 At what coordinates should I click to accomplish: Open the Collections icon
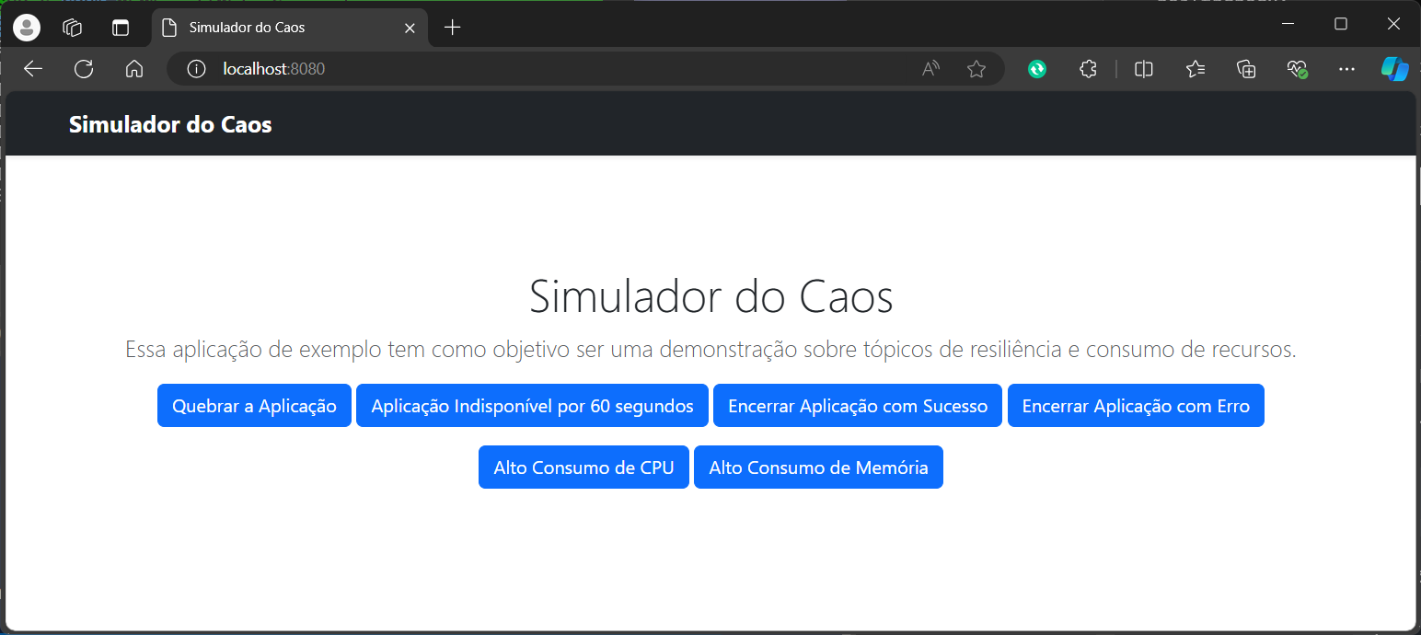1246,69
